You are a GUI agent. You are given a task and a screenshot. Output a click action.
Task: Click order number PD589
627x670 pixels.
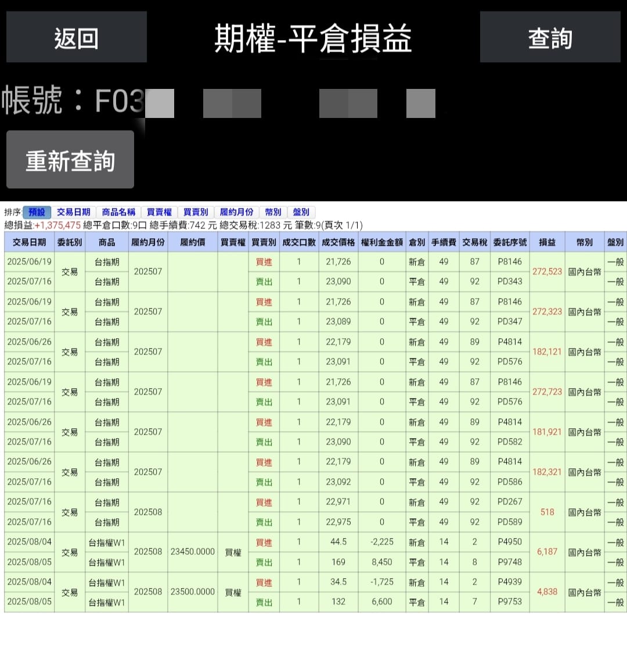tap(510, 522)
